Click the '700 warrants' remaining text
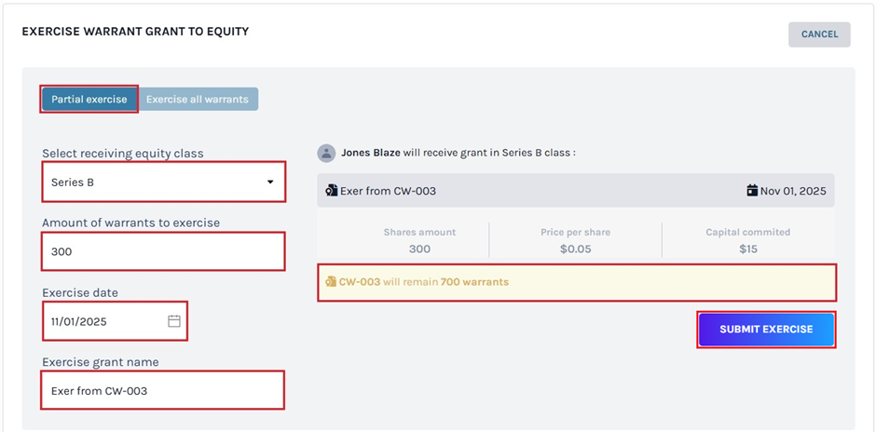The width and height of the screenshot is (876, 432). click(x=474, y=281)
